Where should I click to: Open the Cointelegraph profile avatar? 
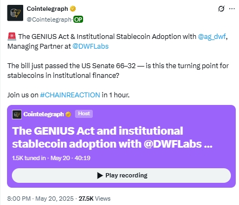click(x=15, y=13)
